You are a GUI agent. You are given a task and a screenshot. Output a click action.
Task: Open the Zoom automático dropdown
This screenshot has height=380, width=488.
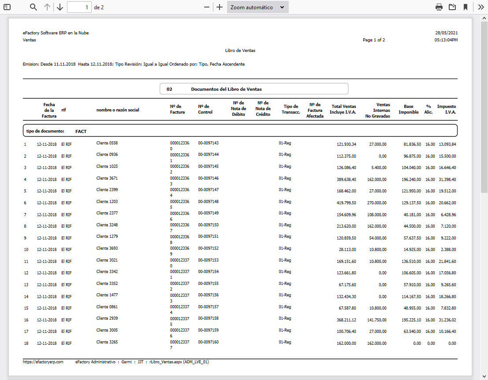(x=257, y=7)
